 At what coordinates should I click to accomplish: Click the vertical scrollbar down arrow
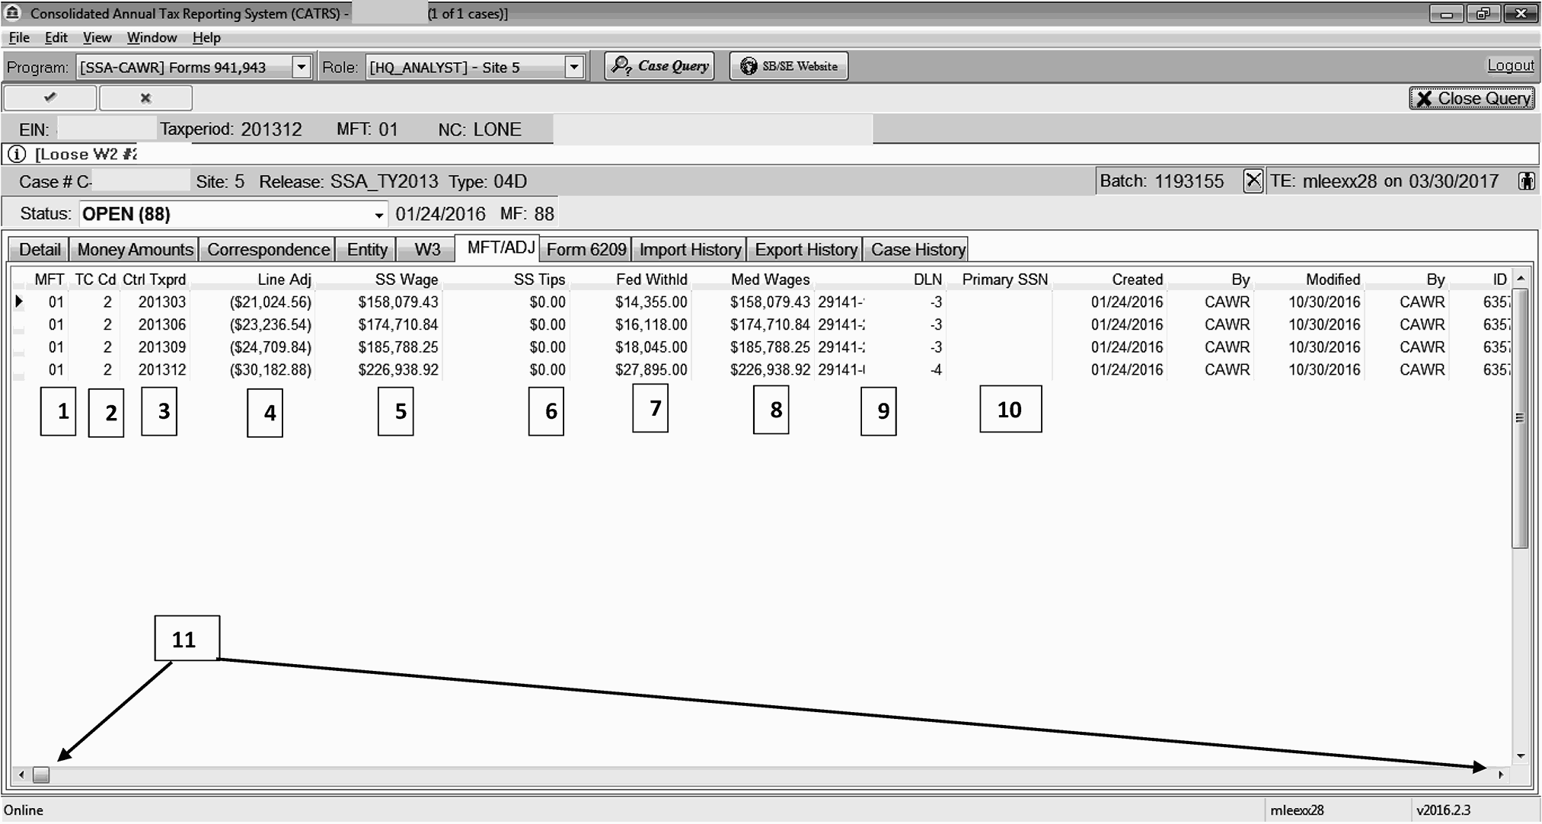1520,756
